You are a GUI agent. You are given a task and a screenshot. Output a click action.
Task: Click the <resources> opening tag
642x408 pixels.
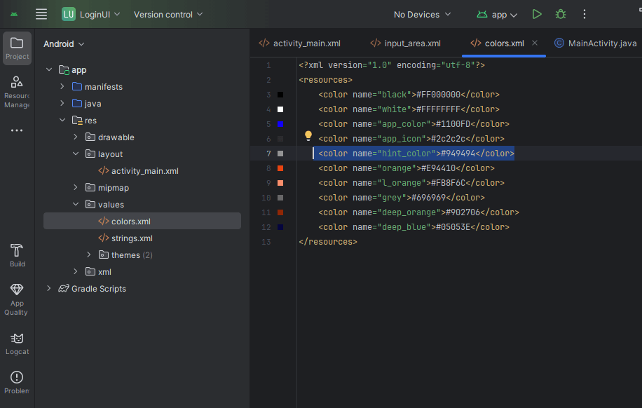(325, 80)
